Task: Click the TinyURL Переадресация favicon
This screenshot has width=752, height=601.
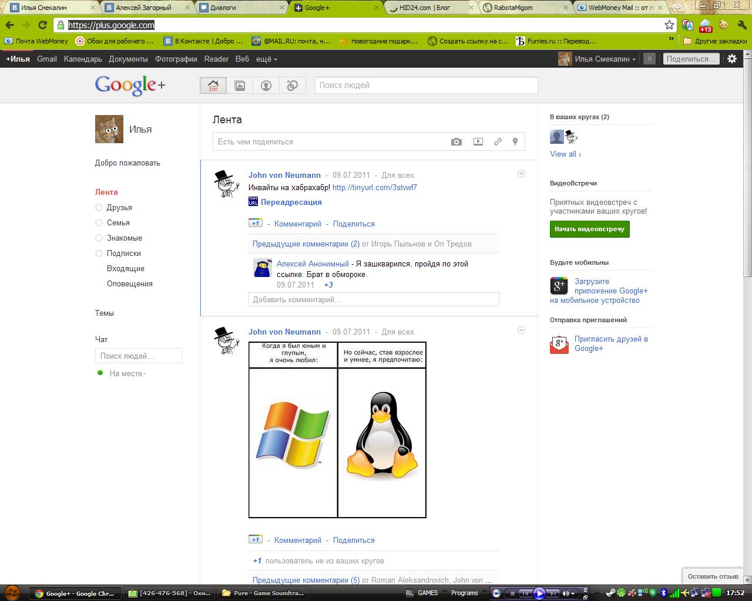Action: pos(253,202)
